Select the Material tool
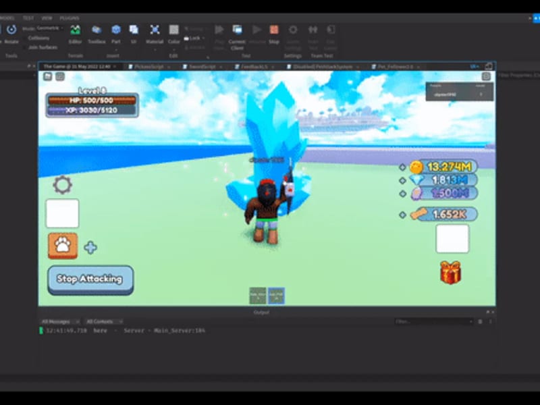This screenshot has width=540, height=405. click(154, 32)
